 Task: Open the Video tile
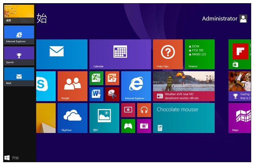[x=128, y=110]
